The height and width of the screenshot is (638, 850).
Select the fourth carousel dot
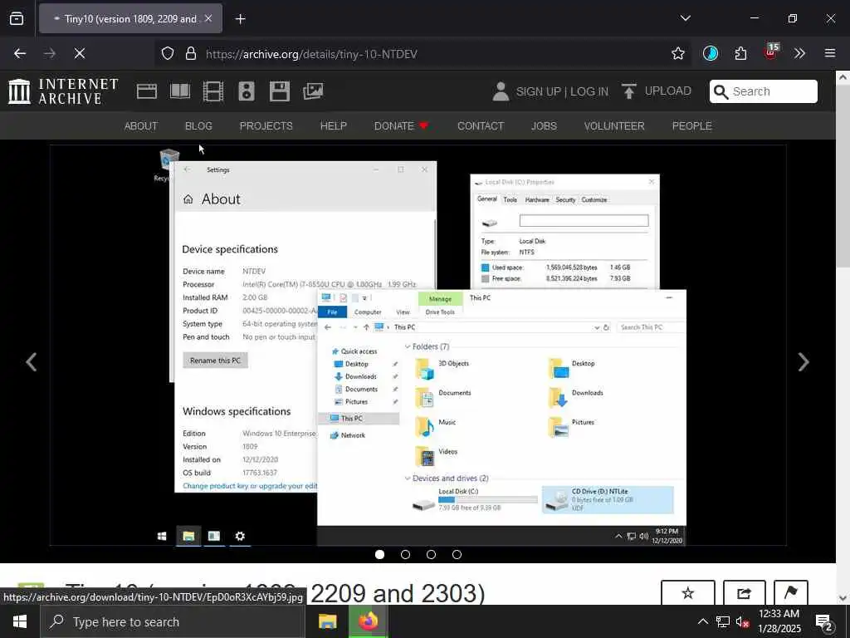click(x=457, y=554)
